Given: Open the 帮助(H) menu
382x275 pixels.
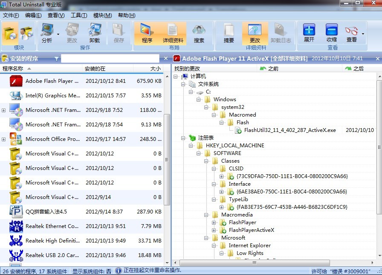Looking at the screenshot, I should (x=127, y=15).
